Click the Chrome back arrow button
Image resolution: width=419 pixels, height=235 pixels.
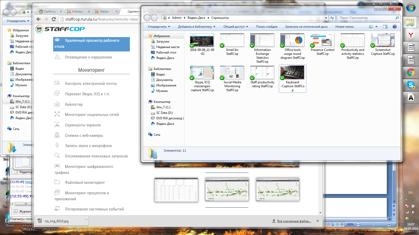pos(39,19)
